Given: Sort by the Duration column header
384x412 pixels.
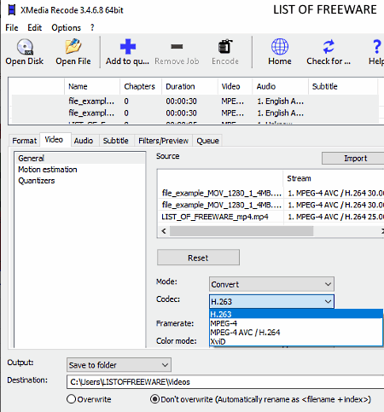Looking at the screenshot, I should (189, 86).
